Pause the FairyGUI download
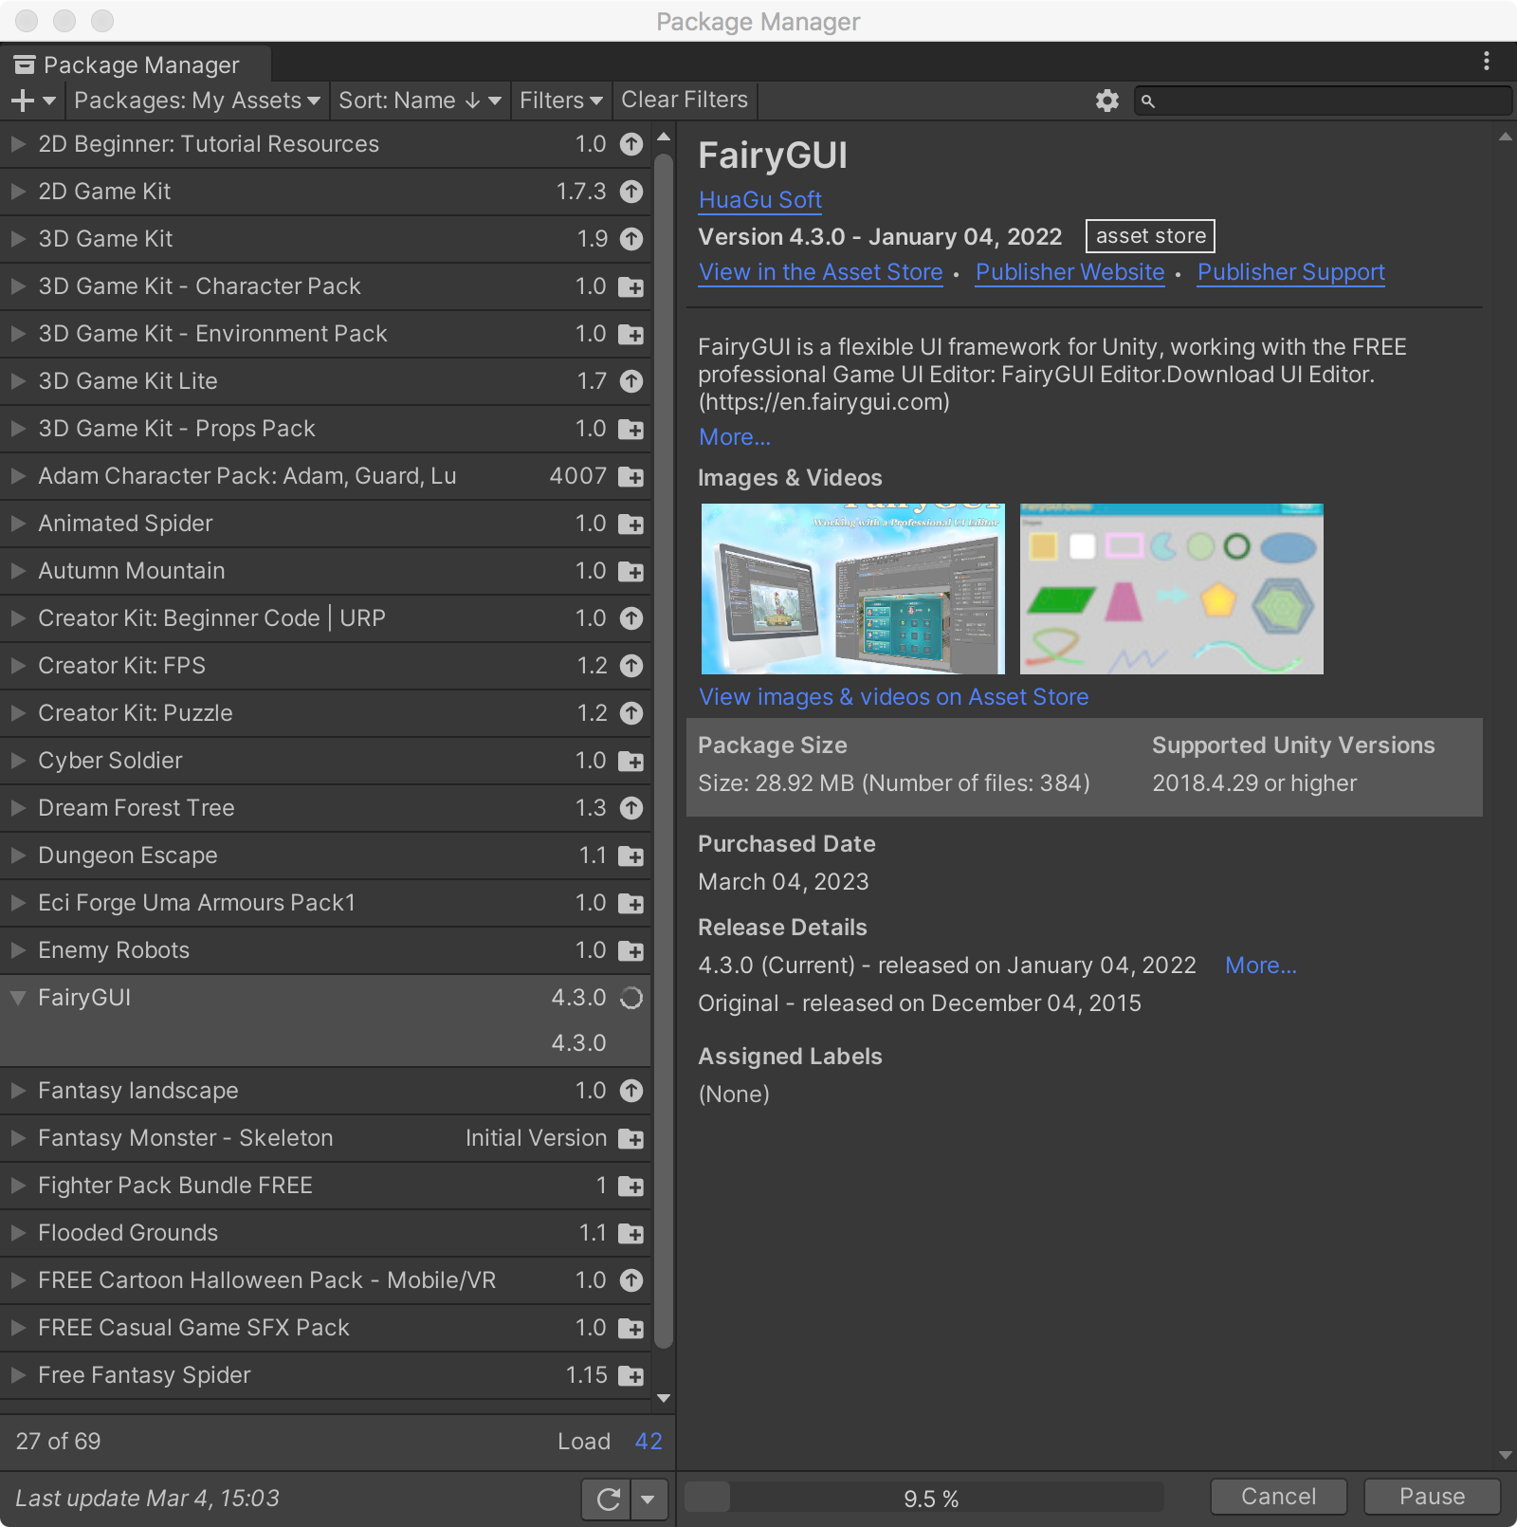The height and width of the screenshot is (1527, 1517). (x=1432, y=1497)
